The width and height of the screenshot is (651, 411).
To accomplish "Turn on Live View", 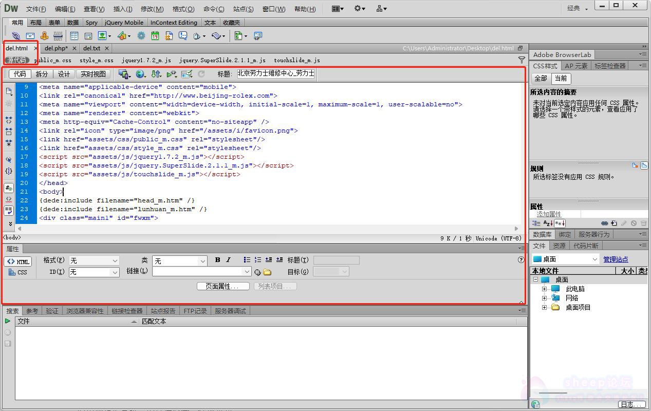I will tap(93, 74).
